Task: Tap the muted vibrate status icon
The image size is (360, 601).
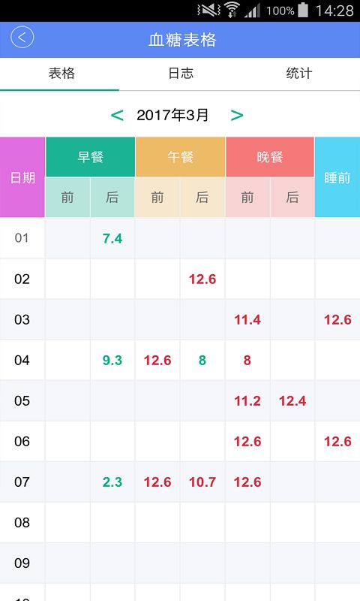Action: click(209, 10)
